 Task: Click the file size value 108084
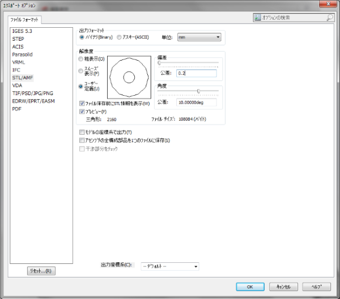(186, 119)
